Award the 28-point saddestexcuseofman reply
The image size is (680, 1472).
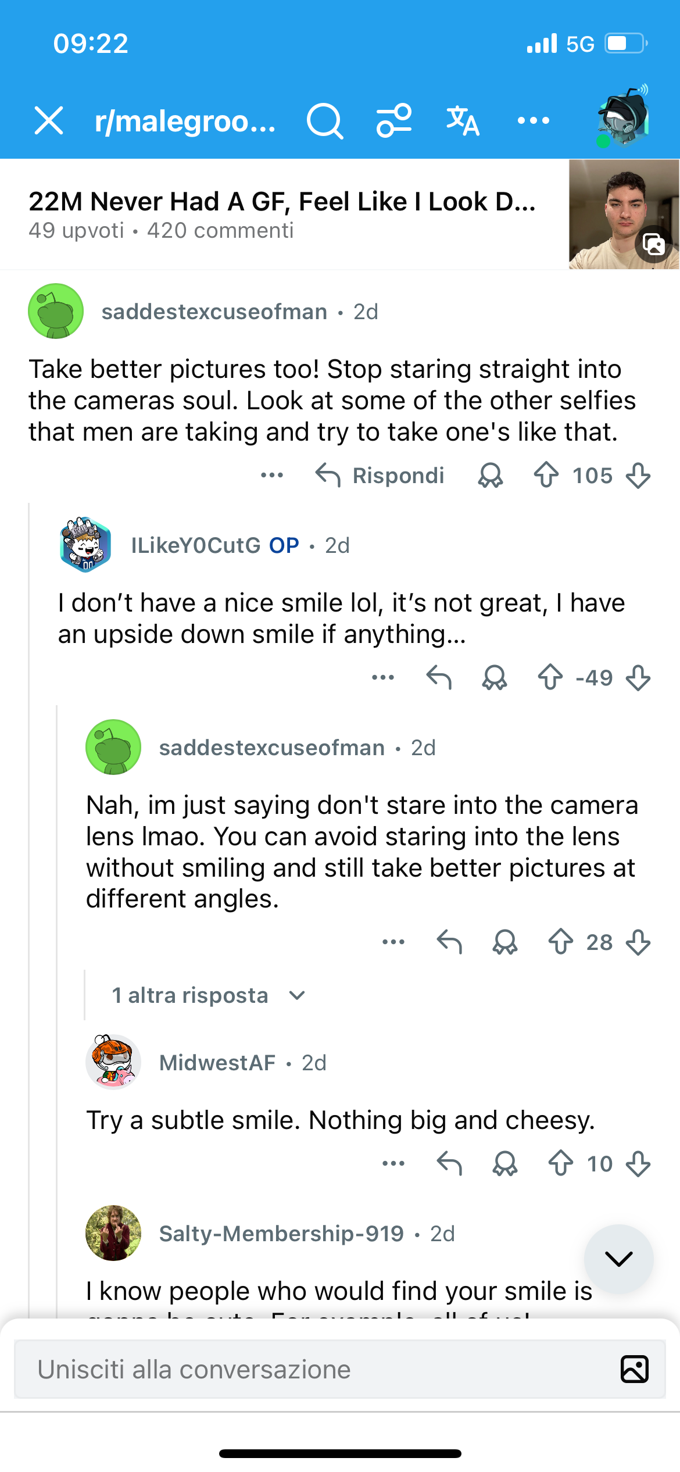coord(504,942)
